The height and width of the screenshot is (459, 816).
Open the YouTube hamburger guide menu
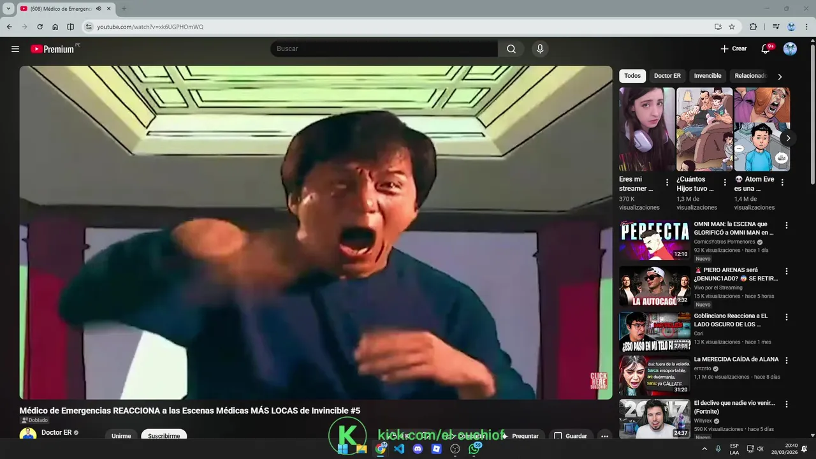click(15, 49)
